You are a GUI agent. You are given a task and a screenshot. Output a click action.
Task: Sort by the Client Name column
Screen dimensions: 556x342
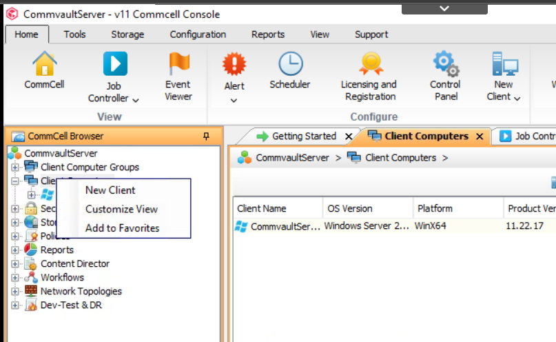coord(278,208)
